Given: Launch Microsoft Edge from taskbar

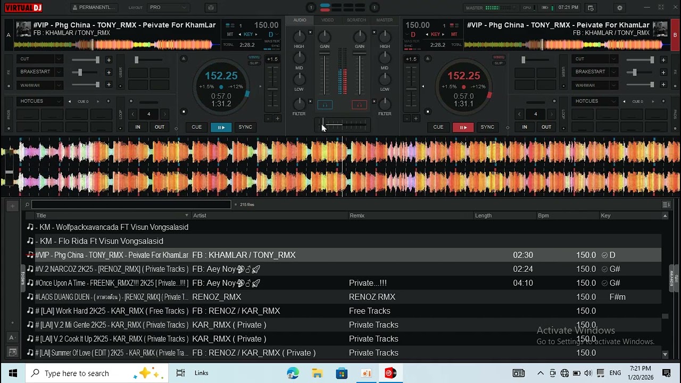Looking at the screenshot, I should click(x=293, y=373).
